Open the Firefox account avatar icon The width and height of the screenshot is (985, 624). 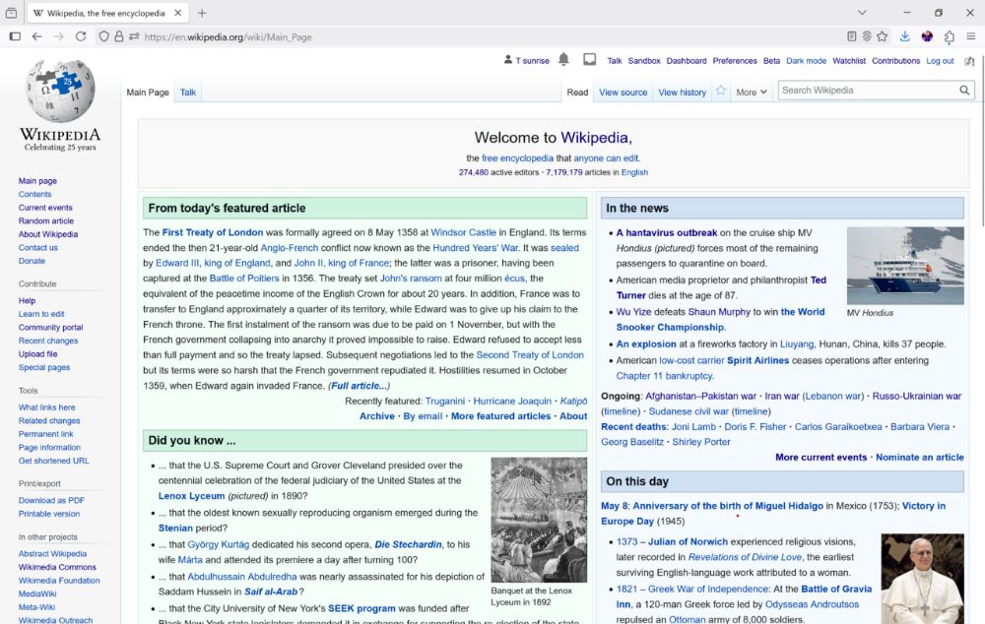(x=927, y=36)
